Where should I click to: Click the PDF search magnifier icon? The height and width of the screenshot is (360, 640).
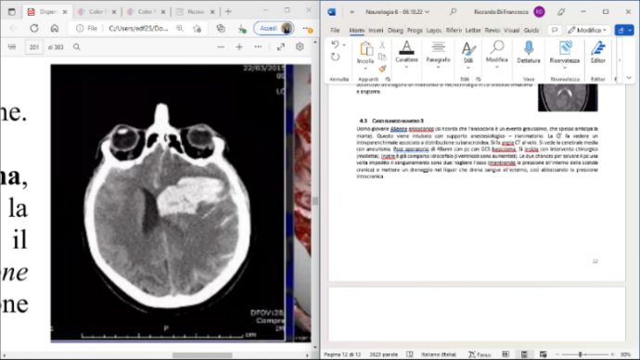pos(77,47)
